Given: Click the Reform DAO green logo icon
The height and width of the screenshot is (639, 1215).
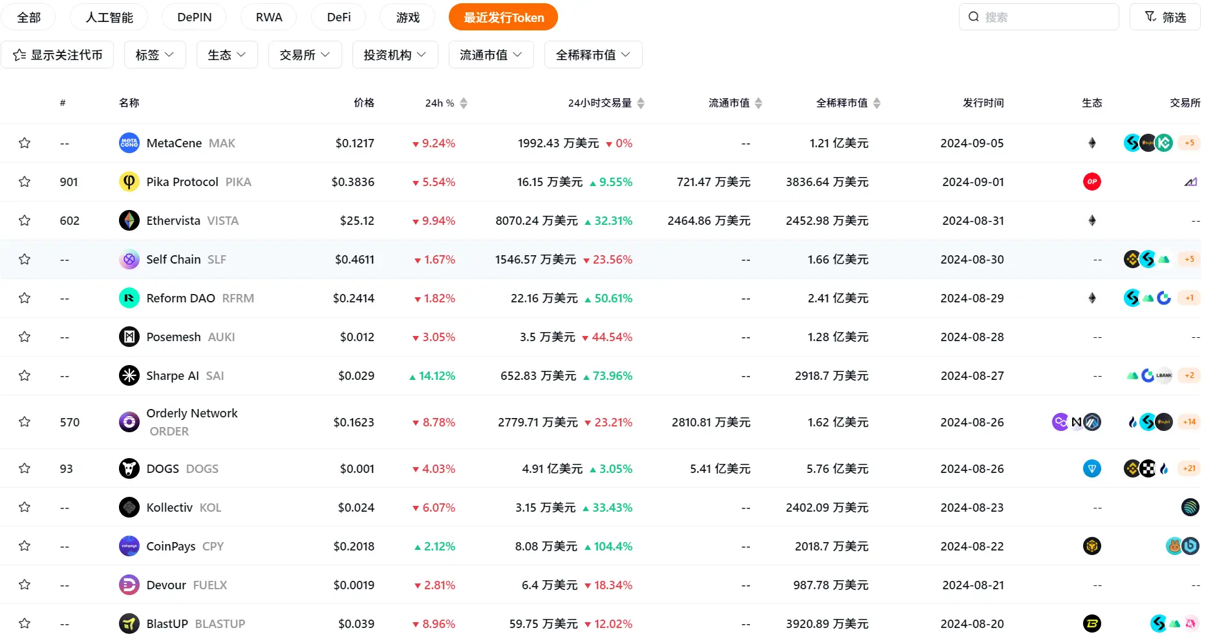Looking at the screenshot, I should point(129,298).
